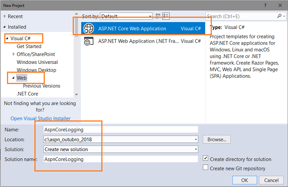
Task: Select ASP.NET Core Web Application row text
Action: click(132, 29)
